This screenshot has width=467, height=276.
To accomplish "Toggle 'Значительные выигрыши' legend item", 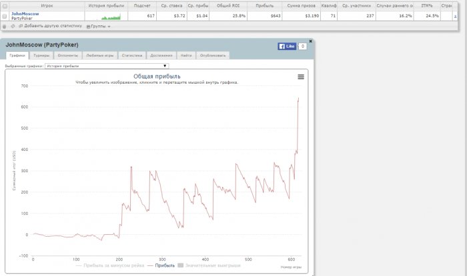I will point(205,265).
